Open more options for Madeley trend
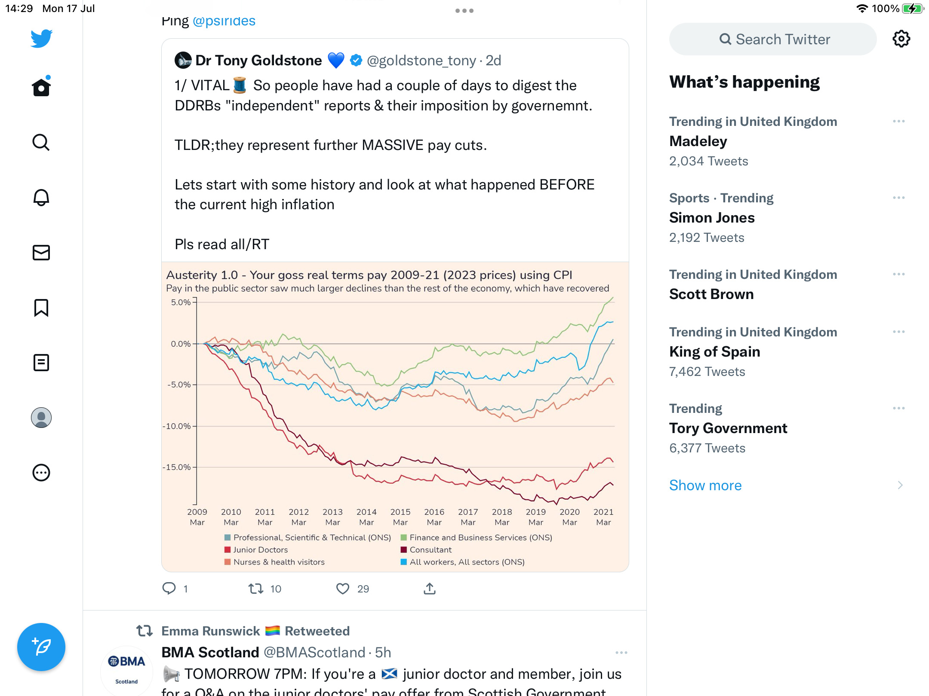The width and height of the screenshot is (929, 696). 899,122
